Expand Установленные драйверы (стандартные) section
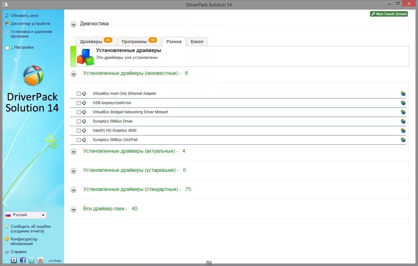This screenshot has width=418, height=266. click(x=73, y=190)
